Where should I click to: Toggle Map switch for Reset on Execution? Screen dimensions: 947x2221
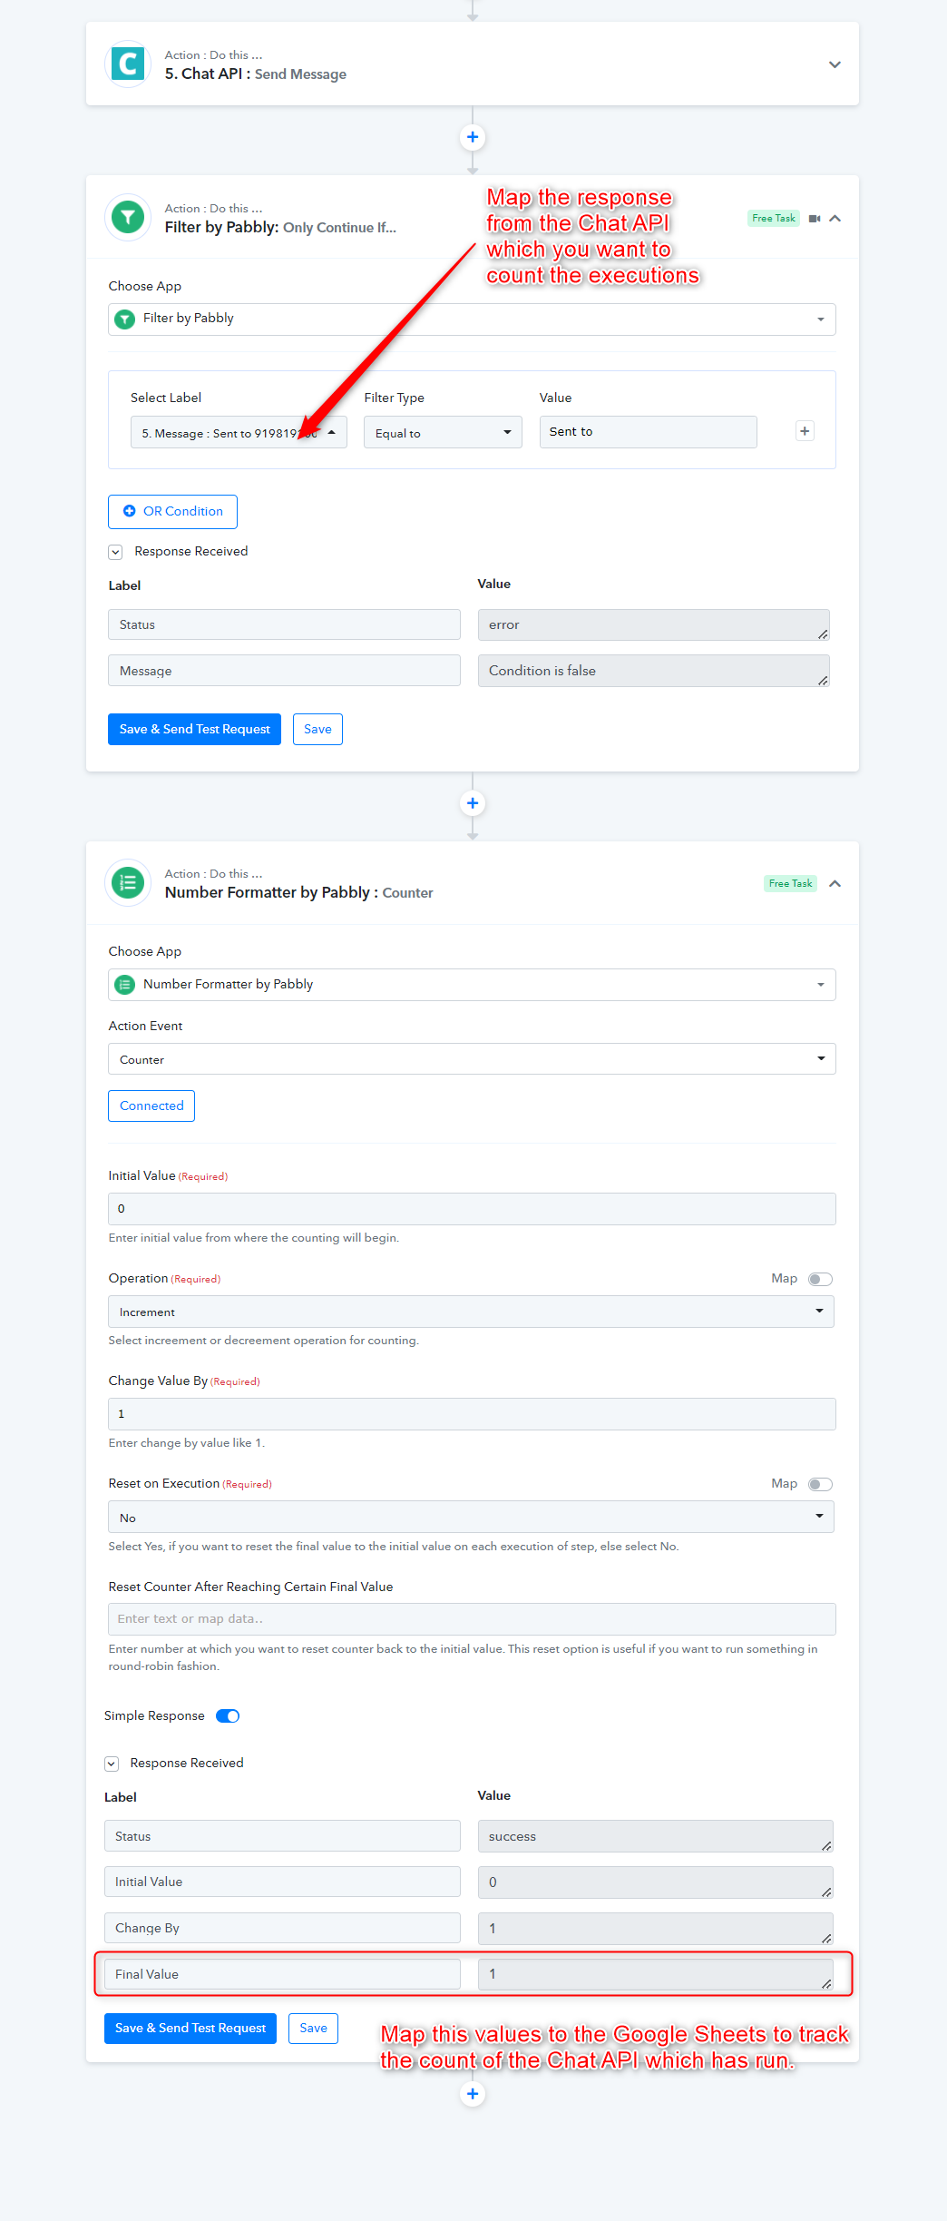(820, 1484)
